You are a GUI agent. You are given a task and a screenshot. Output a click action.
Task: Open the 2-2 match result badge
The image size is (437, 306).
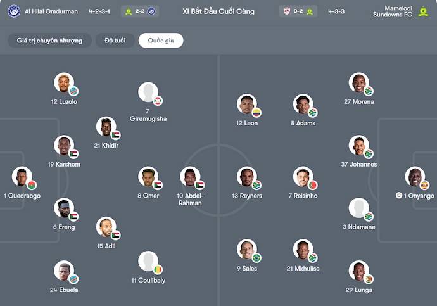(139, 11)
